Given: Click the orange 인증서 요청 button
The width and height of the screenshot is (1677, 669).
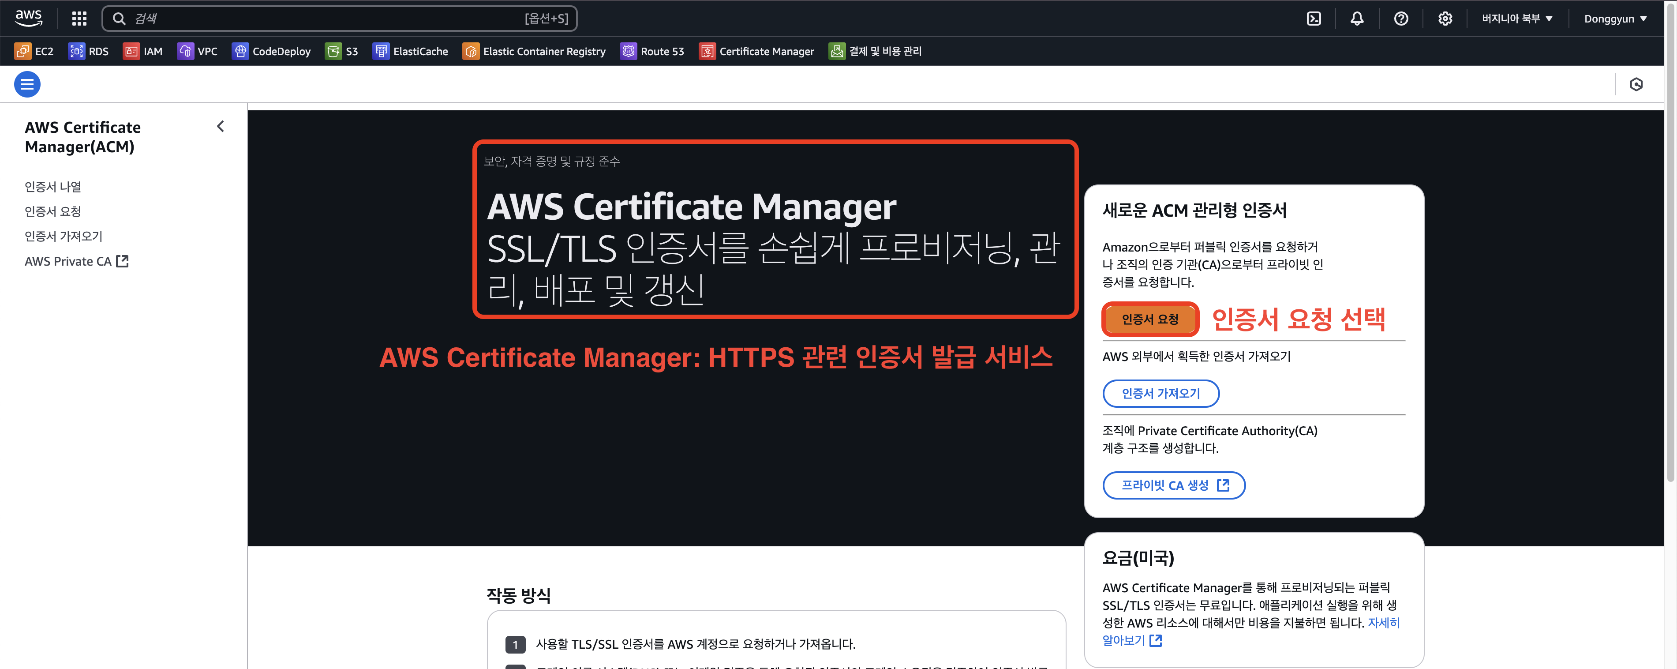Looking at the screenshot, I should (x=1149, y=319).
